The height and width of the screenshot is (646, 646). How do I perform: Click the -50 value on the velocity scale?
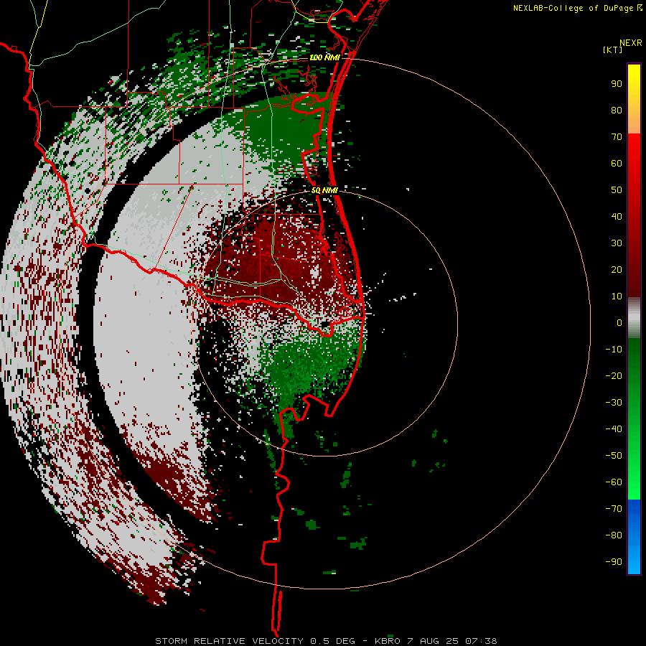point(614,456)
